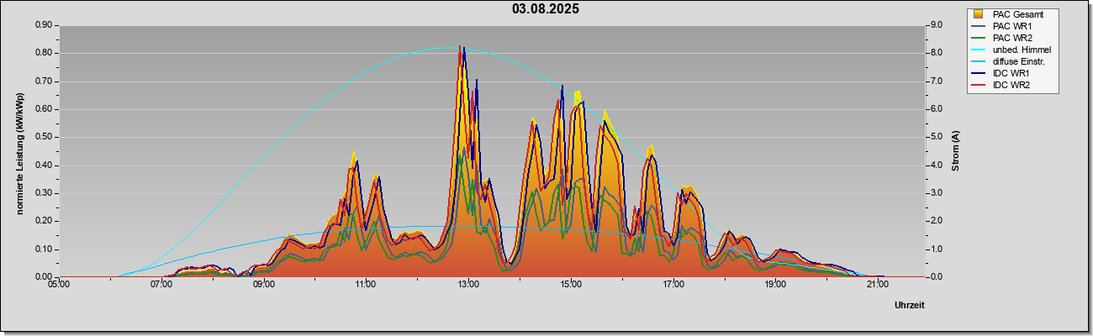This screenshot has height=336, width=1093.
Task: Click the chart title 03.08.2025
Action: 546,9
